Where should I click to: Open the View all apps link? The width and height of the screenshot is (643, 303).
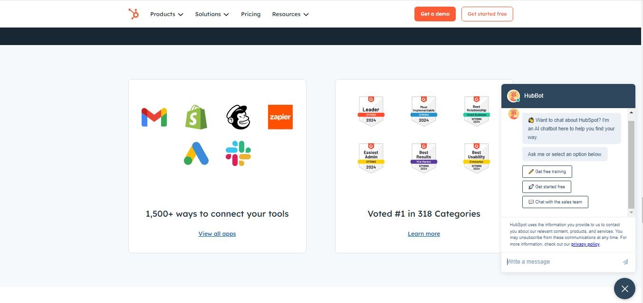pyautogui.click(x=217, y=234)
